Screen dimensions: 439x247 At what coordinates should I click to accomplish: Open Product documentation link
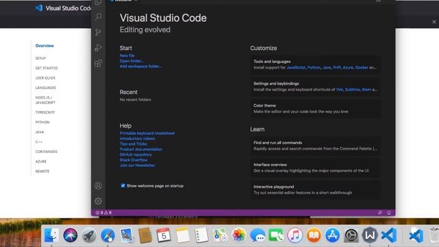point(141,150)
